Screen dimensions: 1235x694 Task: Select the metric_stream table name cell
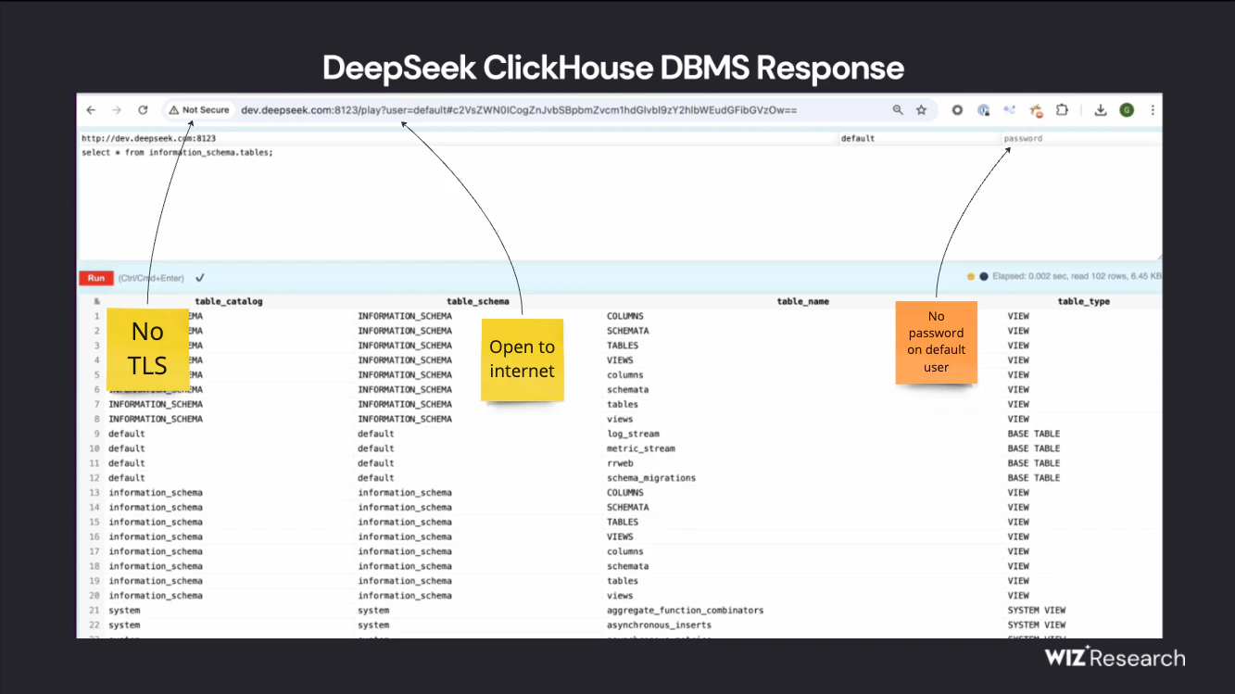point(641,448)
